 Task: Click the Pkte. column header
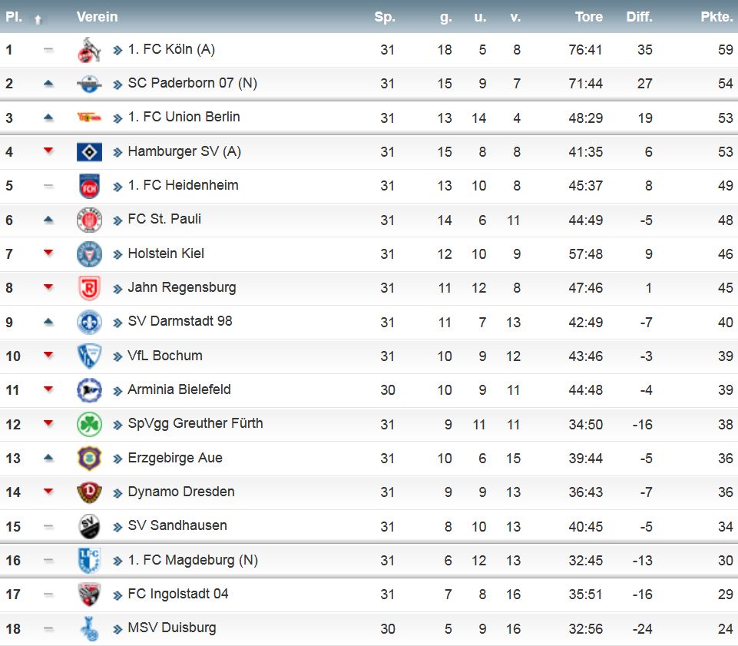[x=716, y=17]
